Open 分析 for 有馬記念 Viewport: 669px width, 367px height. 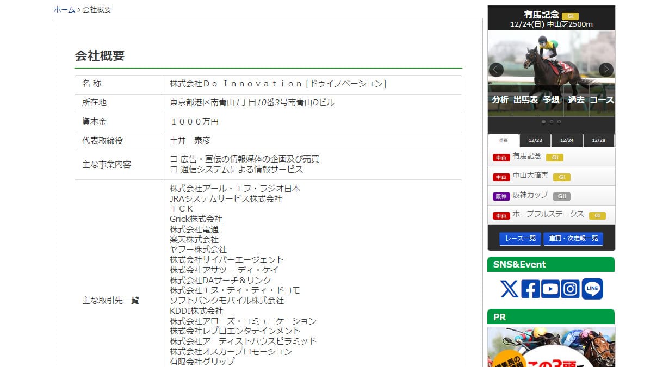(x=500, y=100)
